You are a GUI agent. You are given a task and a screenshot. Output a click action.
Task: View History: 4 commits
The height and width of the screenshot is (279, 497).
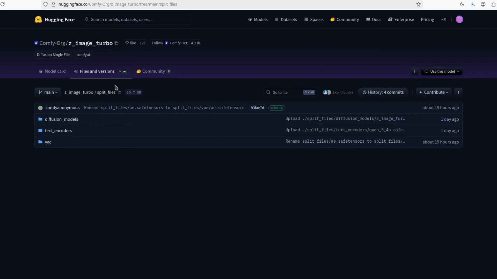point(383,92)
